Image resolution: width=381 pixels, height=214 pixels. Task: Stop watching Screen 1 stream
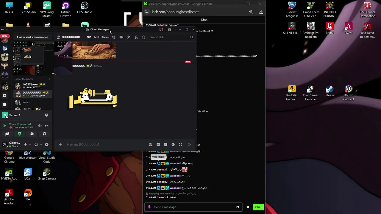[x=47, y=115]
